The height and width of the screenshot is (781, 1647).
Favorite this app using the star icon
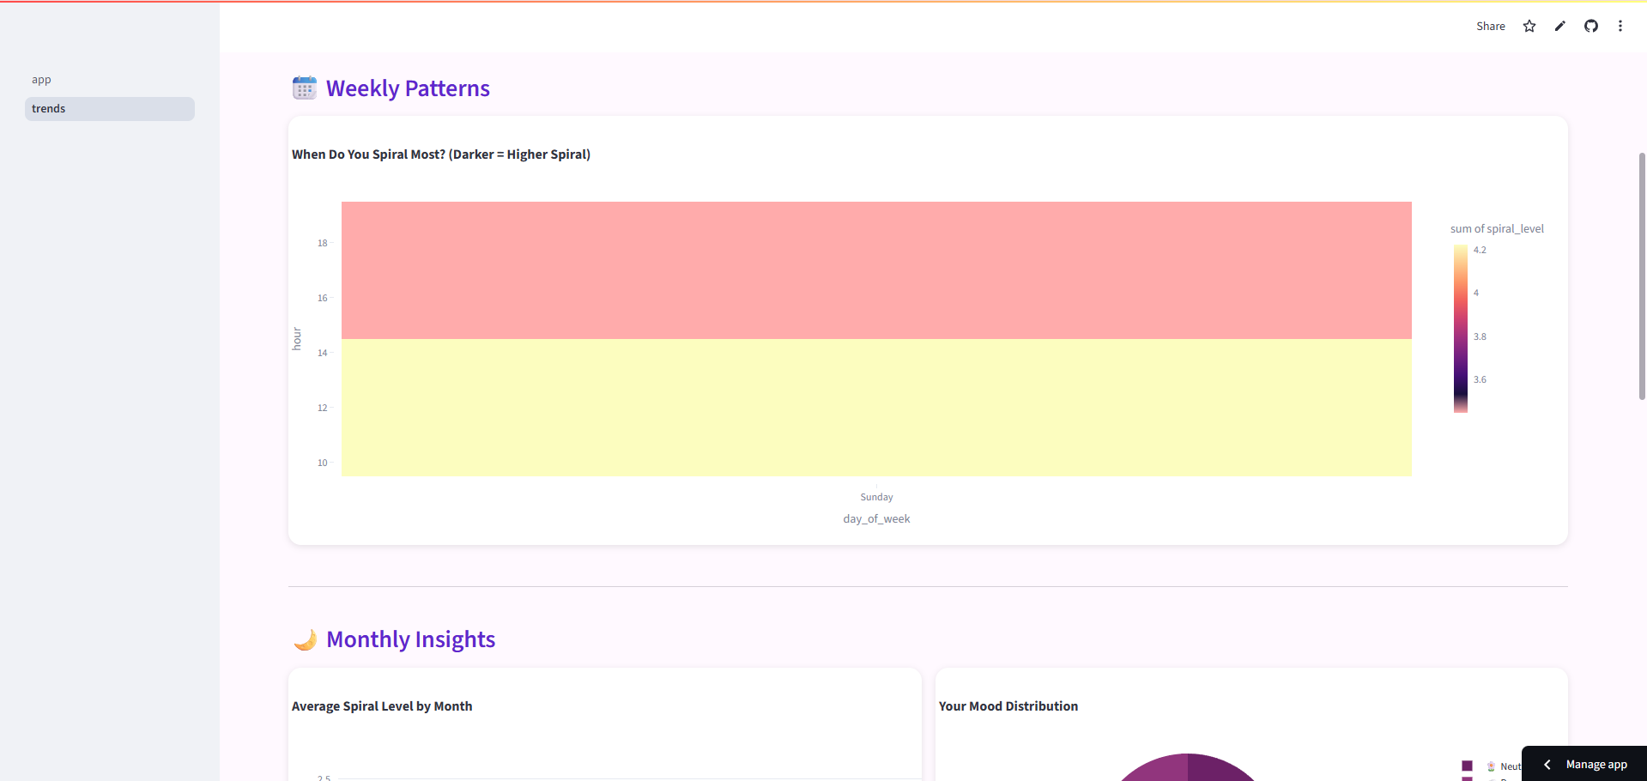[1529, 26]
